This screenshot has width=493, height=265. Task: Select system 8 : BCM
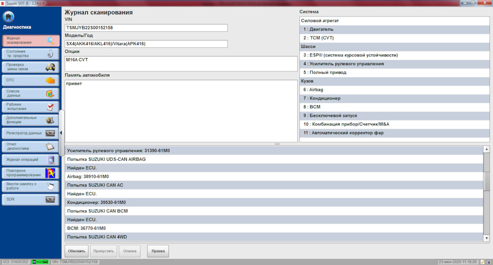coord(394,107)
